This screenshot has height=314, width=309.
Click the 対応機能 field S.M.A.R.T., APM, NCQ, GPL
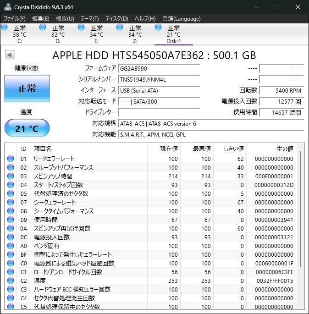211,135
